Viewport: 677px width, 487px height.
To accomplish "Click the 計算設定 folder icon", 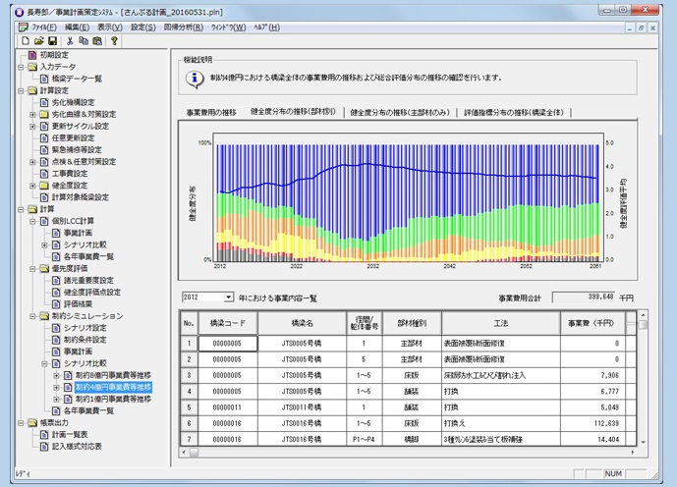I will 32,90.
